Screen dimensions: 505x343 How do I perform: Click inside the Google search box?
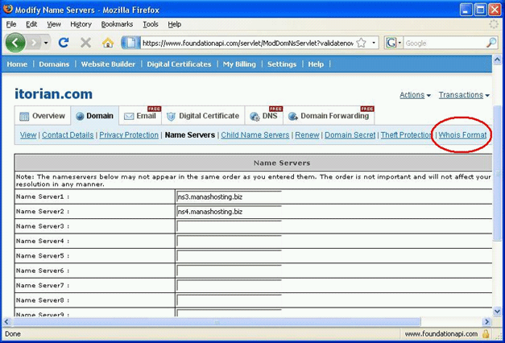pyautogui.click(x=445, y=43)
